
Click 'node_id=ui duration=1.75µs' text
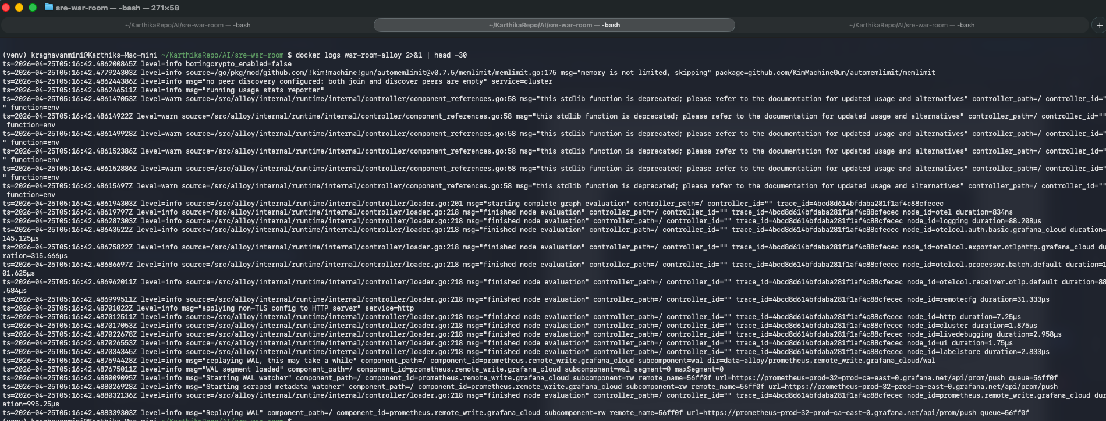coord(960,343)
